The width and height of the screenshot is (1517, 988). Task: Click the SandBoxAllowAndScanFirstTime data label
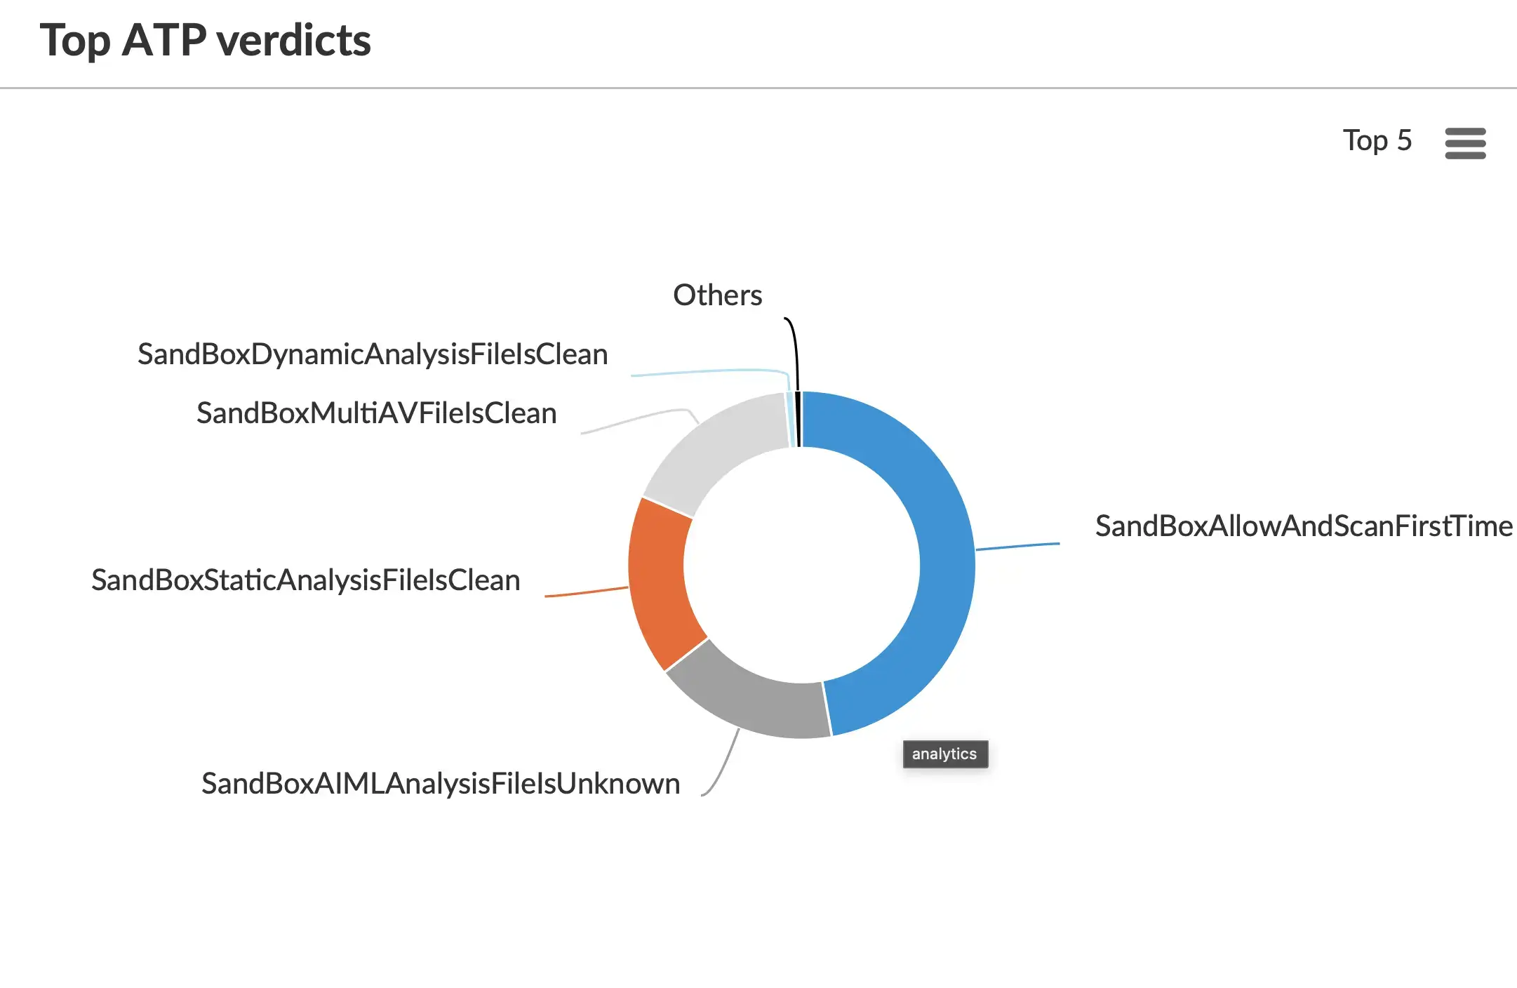point(1303,526)
